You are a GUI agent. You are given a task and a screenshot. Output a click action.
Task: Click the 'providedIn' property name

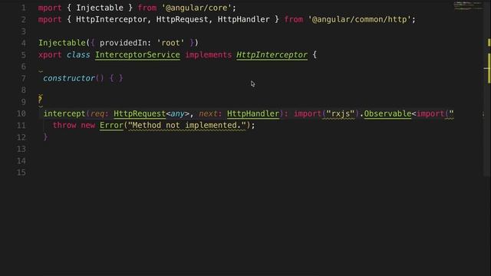coord(123,43)
